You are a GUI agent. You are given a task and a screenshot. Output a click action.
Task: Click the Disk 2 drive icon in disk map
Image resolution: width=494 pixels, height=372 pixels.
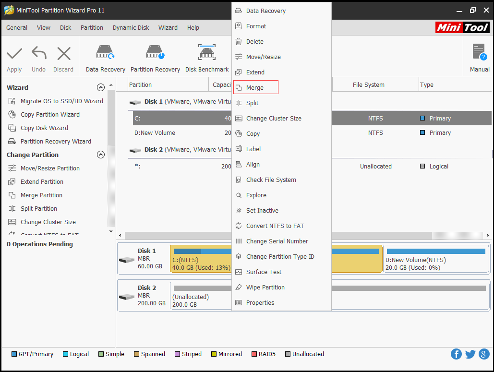point(127,297)
